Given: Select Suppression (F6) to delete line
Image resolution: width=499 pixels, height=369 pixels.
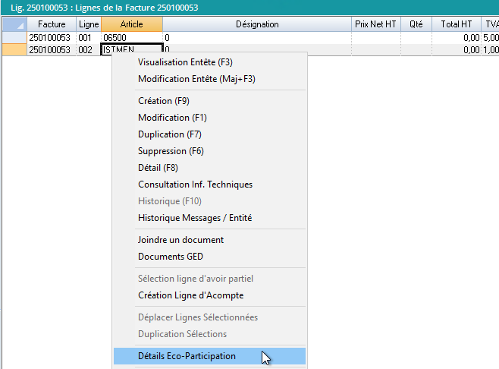Looking at the screenshot, I should tap(171, 151).
